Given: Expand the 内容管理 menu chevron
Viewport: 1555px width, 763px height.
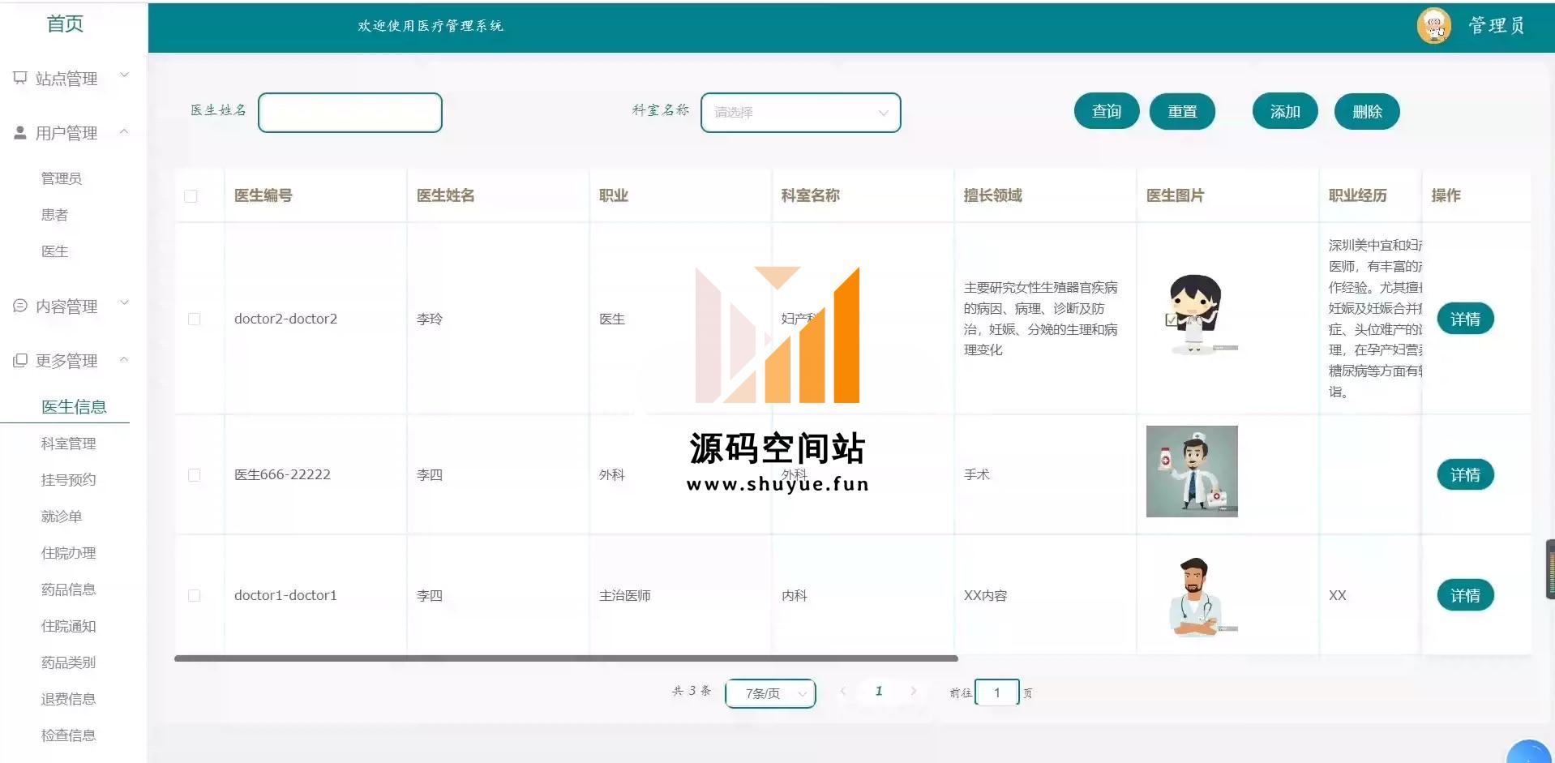Looking at the screenshot, I should click(x=124, y=303).
